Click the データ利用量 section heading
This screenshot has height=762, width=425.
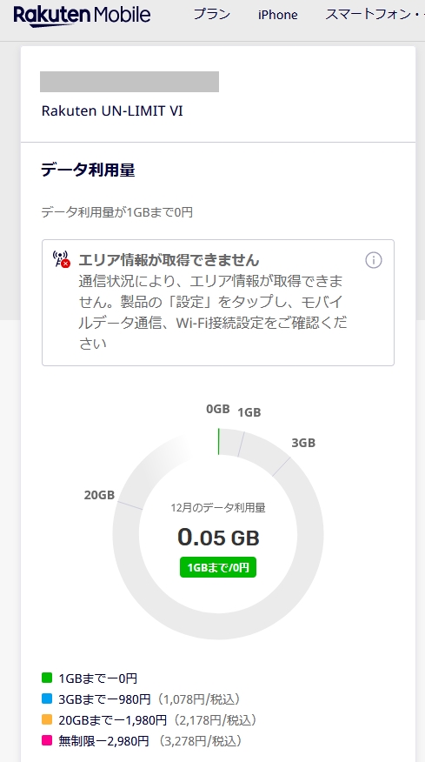88,170
